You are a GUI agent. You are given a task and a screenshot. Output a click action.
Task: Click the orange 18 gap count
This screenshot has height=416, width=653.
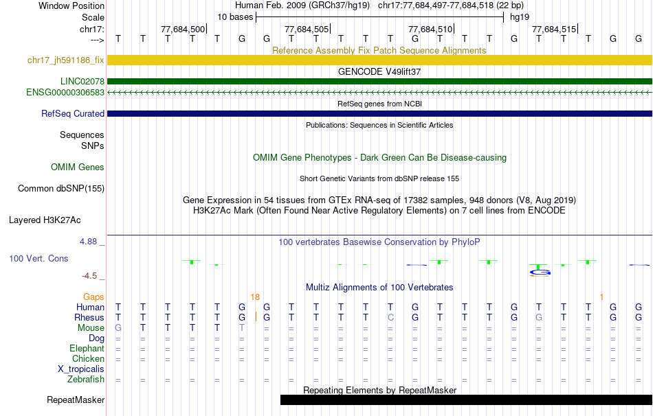pos(255,297)
